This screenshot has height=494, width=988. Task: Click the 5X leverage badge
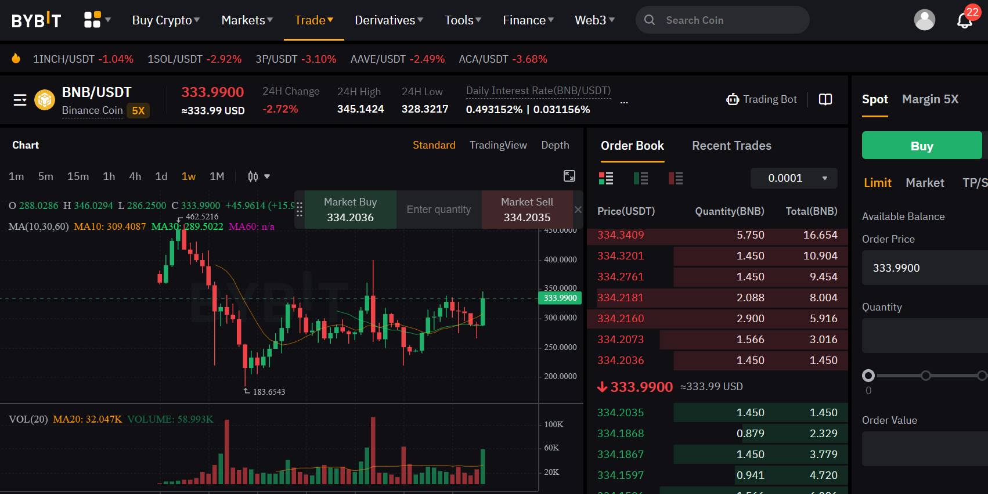point(138,110)
